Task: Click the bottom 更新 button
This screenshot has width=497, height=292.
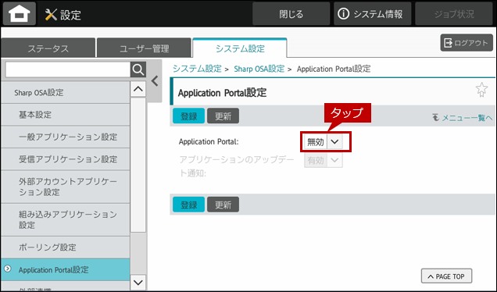Action: (223, 205)
